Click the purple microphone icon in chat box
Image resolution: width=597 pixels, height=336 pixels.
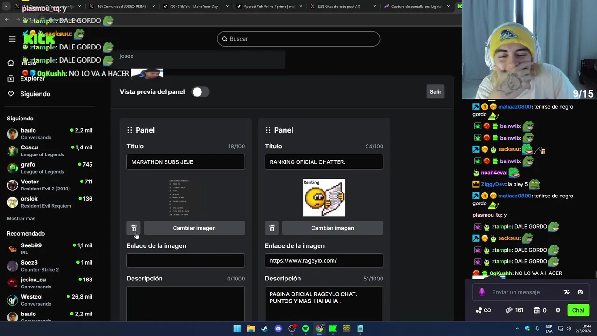482,292
